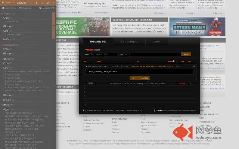Screen dimensions: 239x149
Task: Delete the Naver site row
Action: [190, 83]
